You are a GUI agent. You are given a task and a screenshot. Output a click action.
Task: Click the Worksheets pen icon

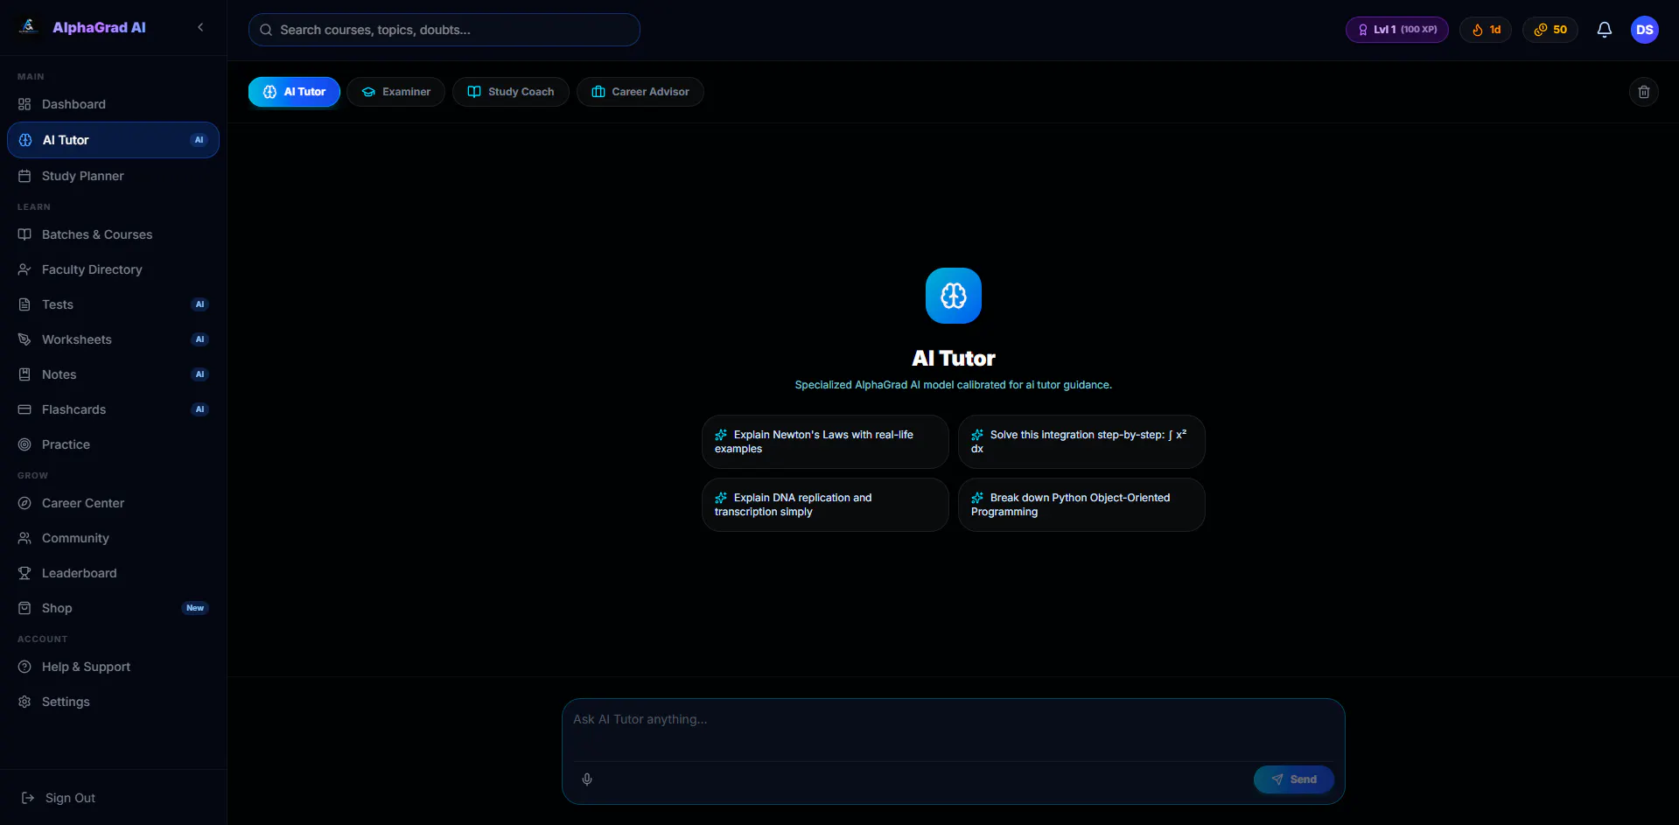tap(24, 339)
